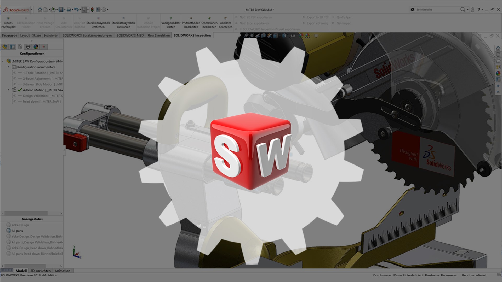The image size is (502, 282).
Task: Toggle the Hide/Show Items eye icon
Action: coord(293,35)
